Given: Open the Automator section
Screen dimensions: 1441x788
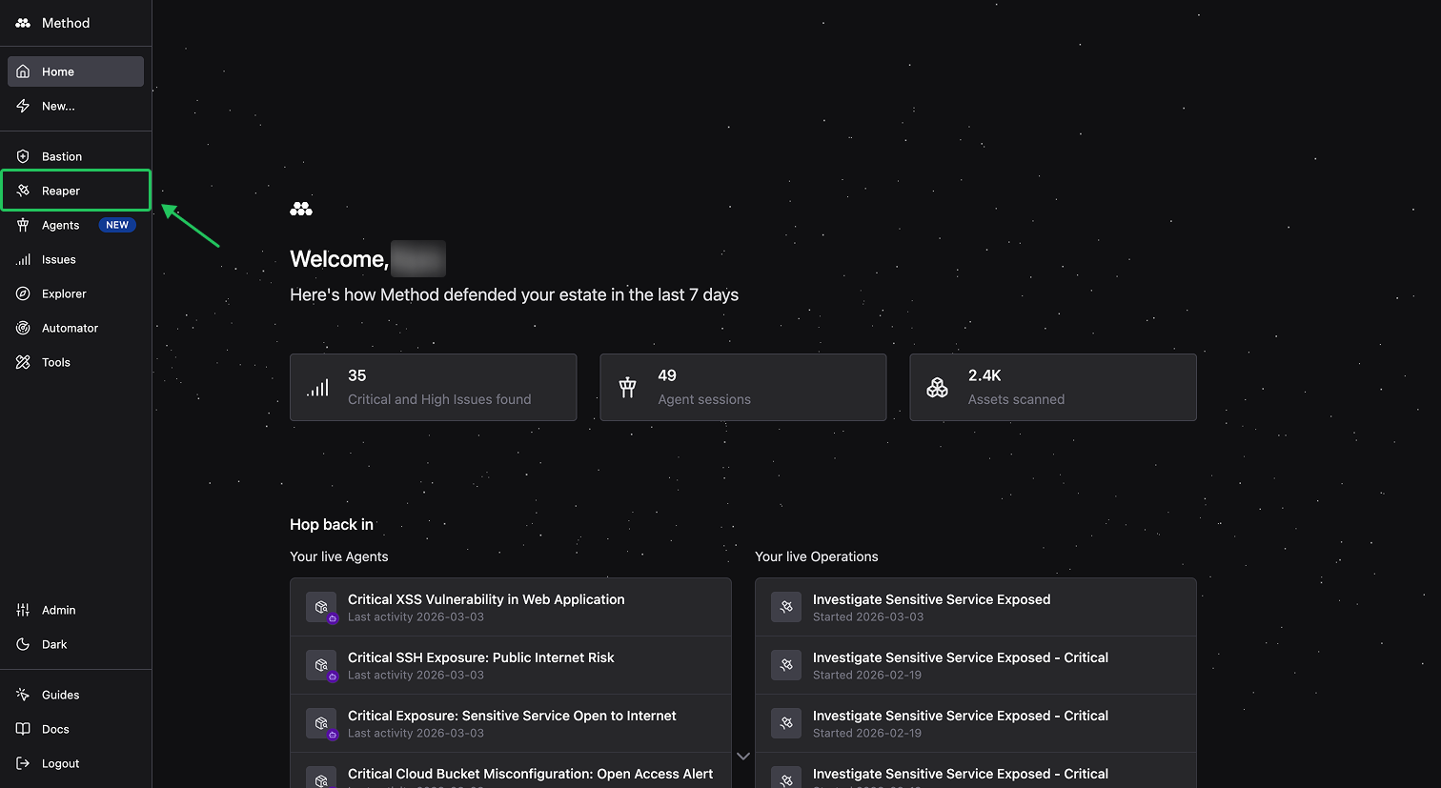Looking at the screenshot, I should (x=69, y=328).
